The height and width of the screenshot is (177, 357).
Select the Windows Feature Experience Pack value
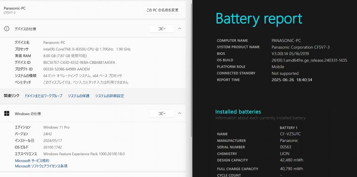(84, 154)
